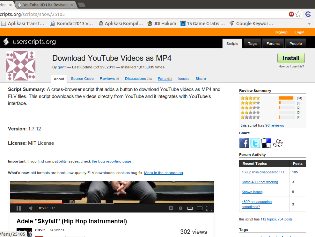Open More in the changelog link

point(164,173)
